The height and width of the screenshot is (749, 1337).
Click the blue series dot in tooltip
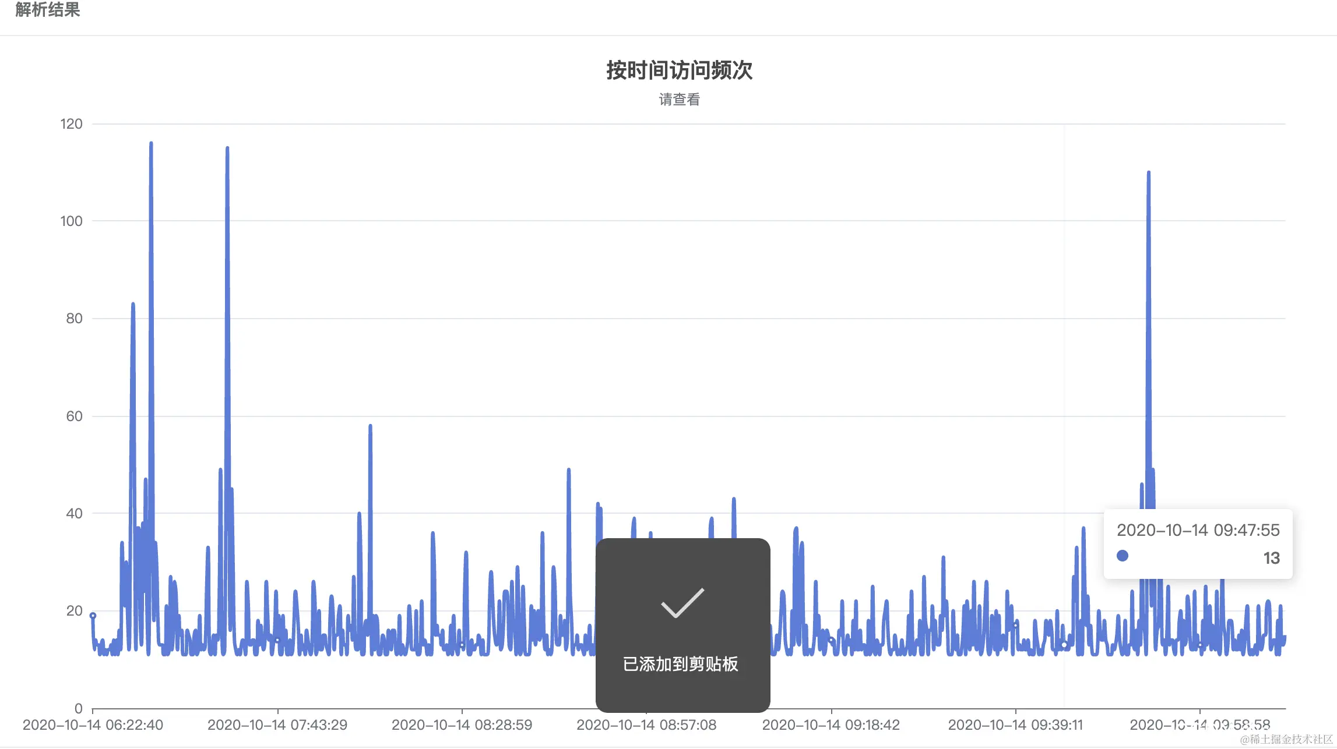[1122, 556]
